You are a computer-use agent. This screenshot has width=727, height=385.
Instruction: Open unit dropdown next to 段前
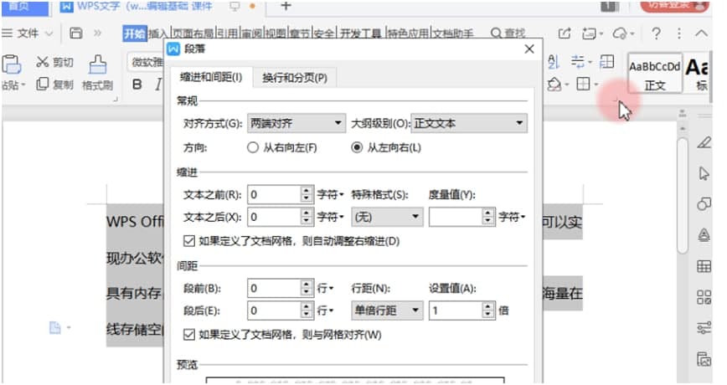[326, 288]
